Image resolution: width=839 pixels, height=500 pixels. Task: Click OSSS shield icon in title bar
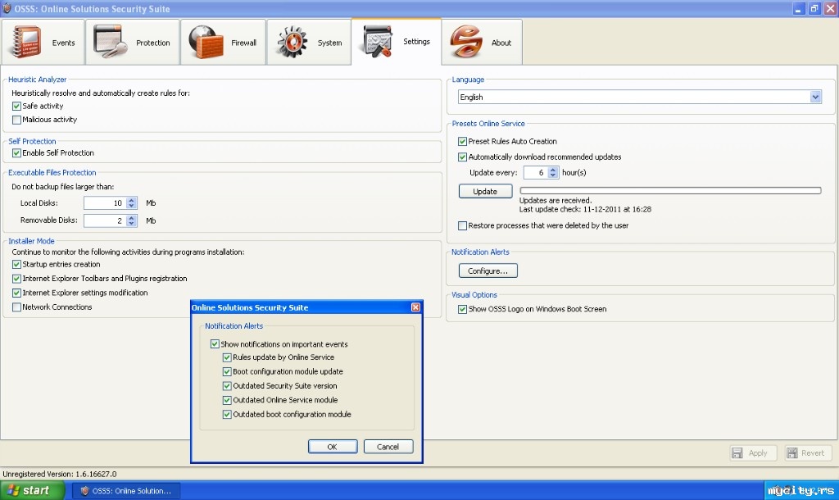pyautogui.click(x=7, y=8)
